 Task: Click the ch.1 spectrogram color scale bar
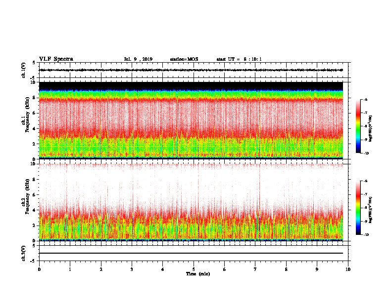(x=358, y=126)
